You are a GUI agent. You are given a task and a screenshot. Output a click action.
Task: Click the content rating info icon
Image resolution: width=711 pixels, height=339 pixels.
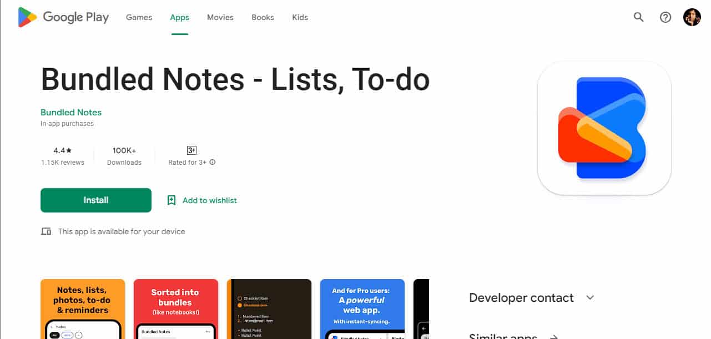(x=213, y=163)
